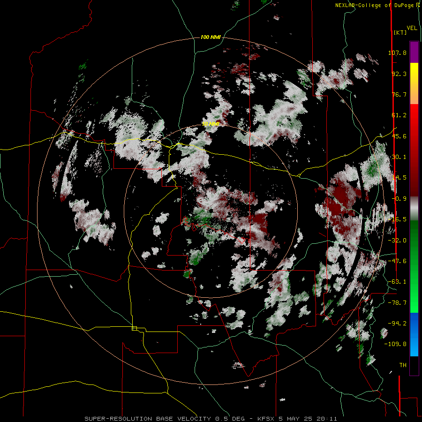Click the 50 NMI range ring label
Viewport: 422px width, 422px height.
[x=211, y=124]
